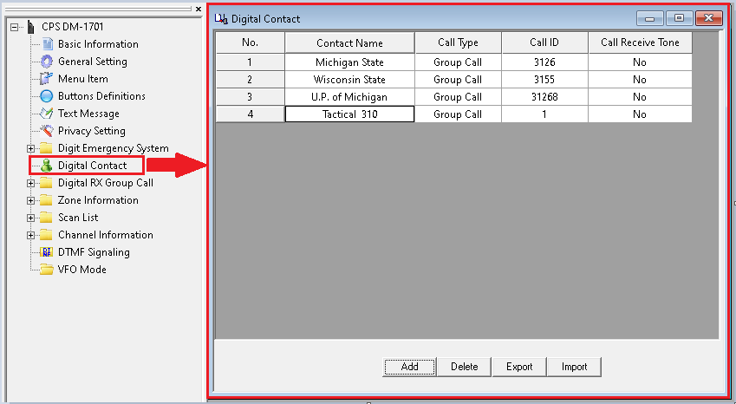
Task: Click the Tactical 310 name field
Action: [349, 114]
